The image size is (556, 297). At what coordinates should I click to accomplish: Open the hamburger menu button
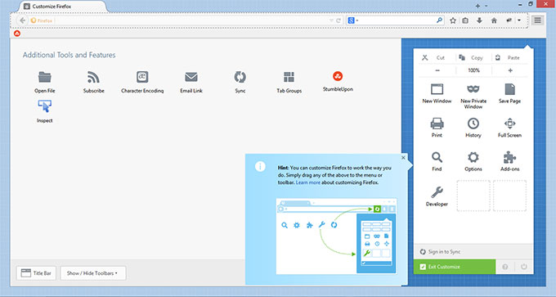pos(537,20)
